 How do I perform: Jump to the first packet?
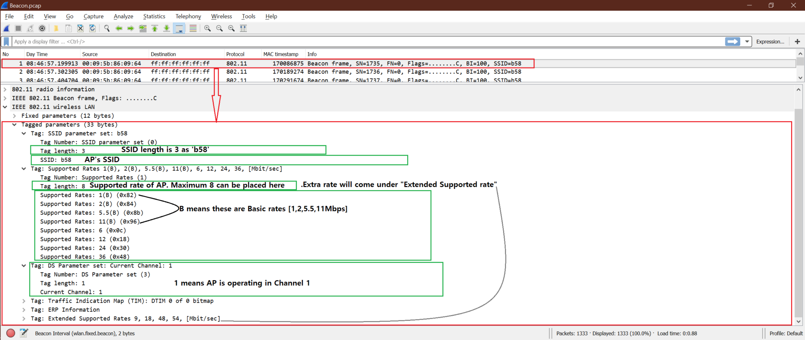(x=154, y=28)
